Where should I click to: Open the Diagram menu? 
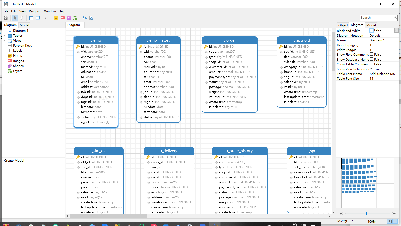35,11
